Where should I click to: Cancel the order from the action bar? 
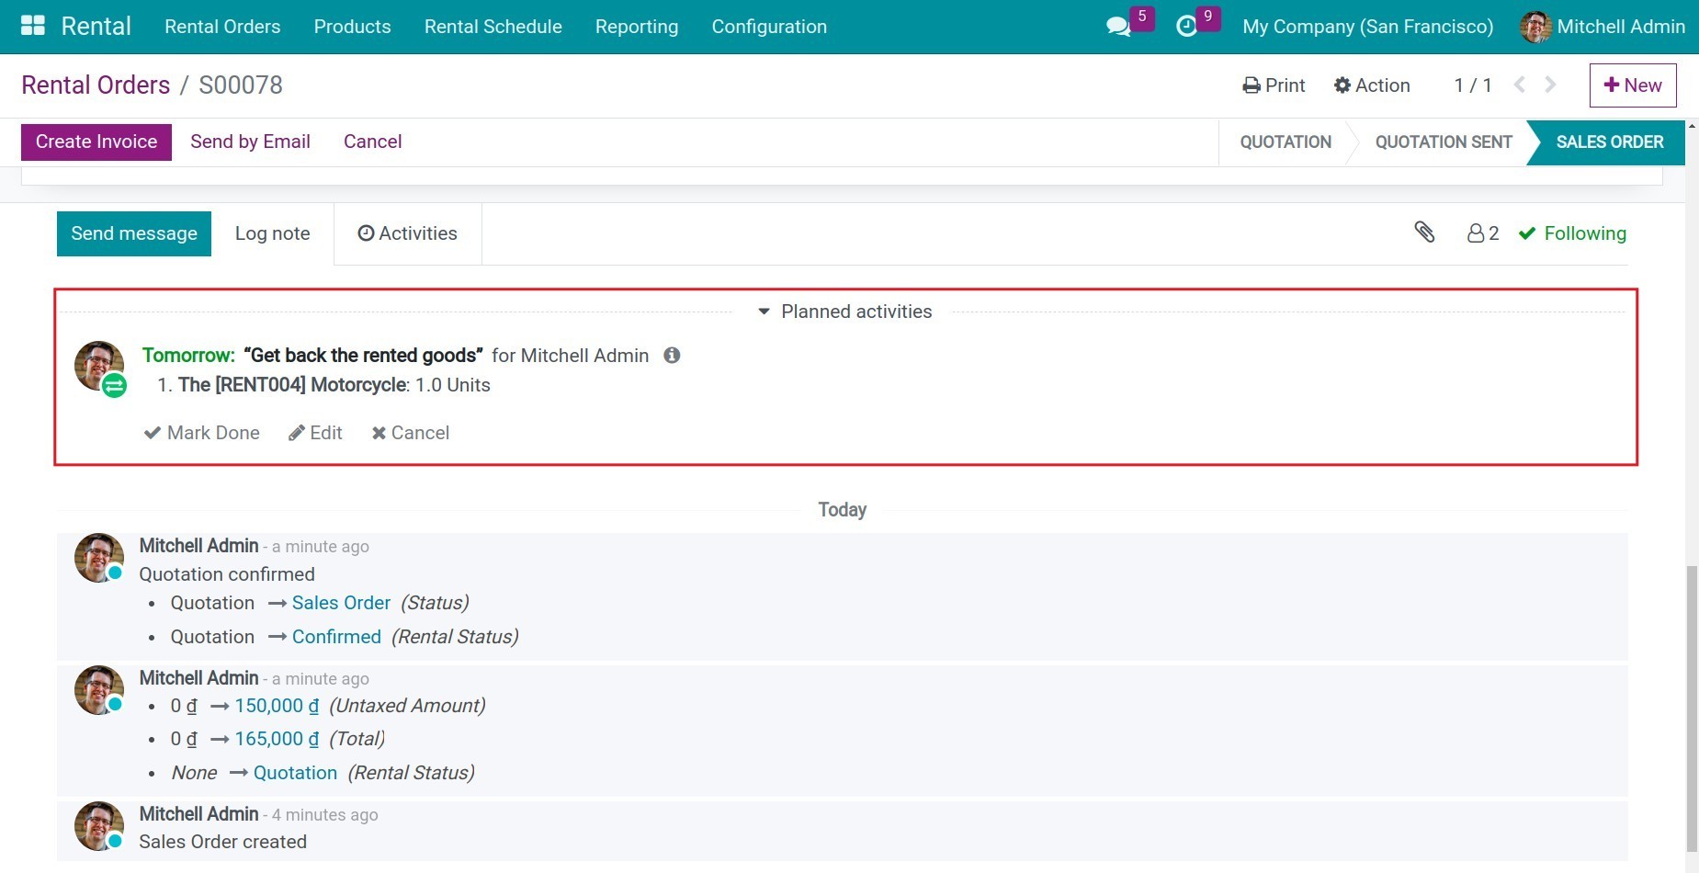click(372, 142)
